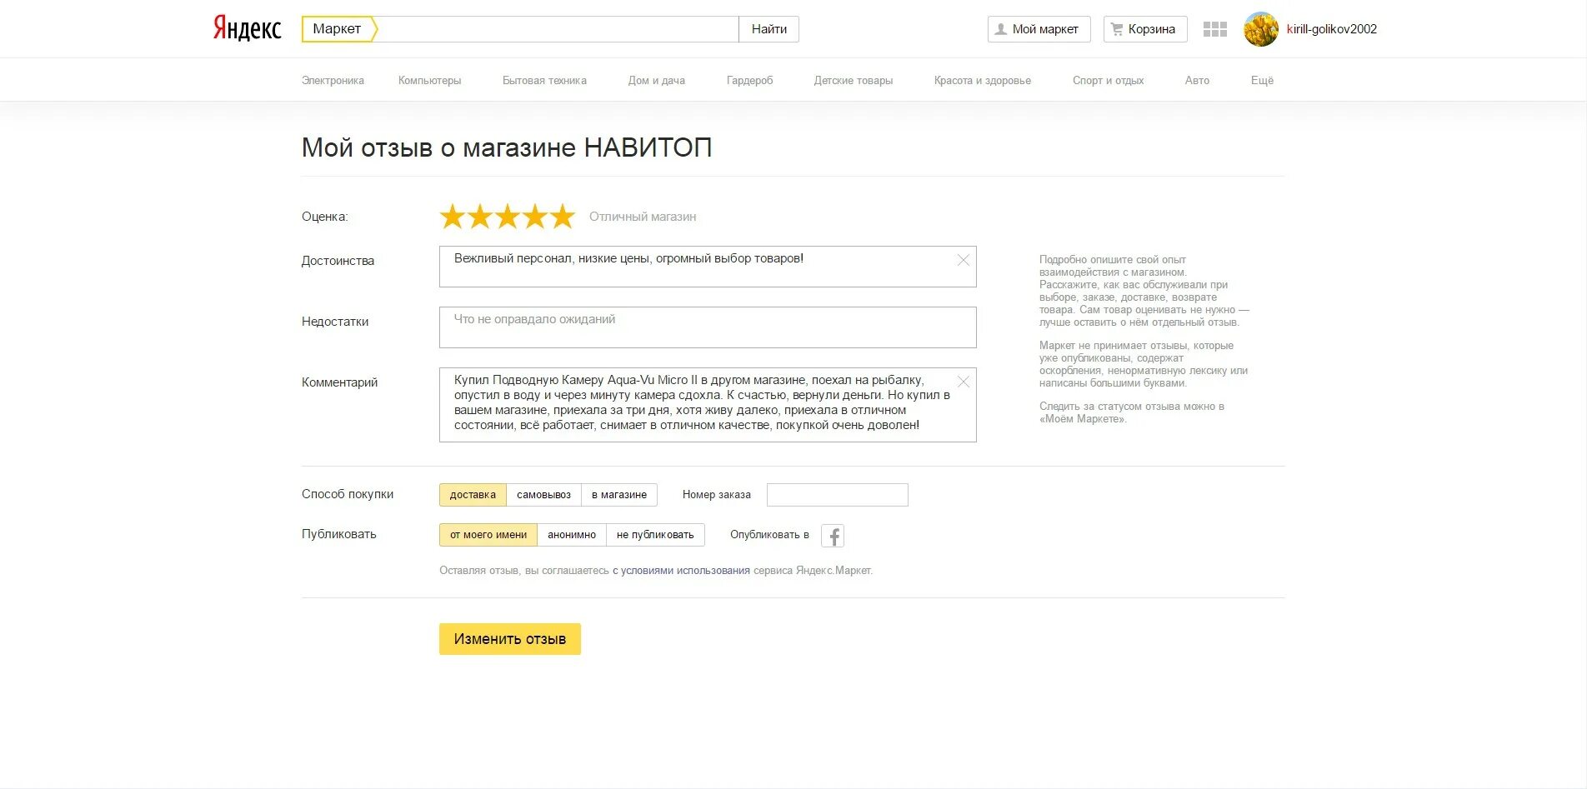Click the Маркет search label
The height and width of the screenshot is (789, 1587).
pos(339,29)
